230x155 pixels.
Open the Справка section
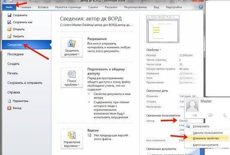14,92
